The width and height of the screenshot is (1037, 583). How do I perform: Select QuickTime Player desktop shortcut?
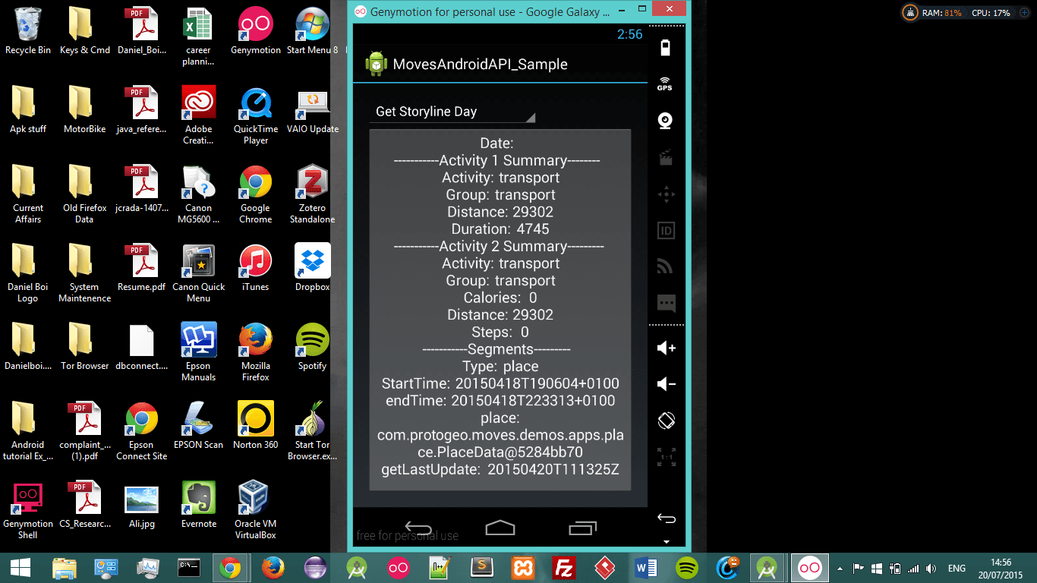point(256,115)
